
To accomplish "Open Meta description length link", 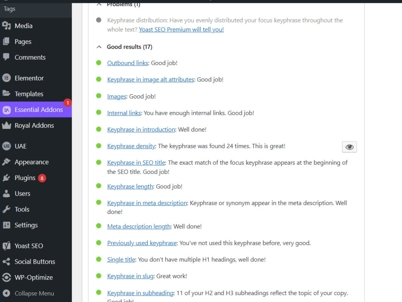I will coord(139,226).
